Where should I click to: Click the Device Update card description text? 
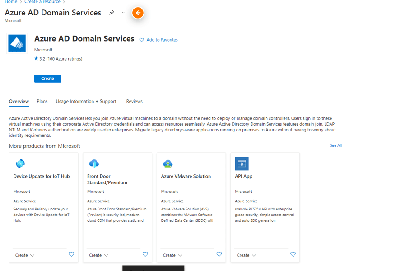pyautogui.click(x=41, y=215)
